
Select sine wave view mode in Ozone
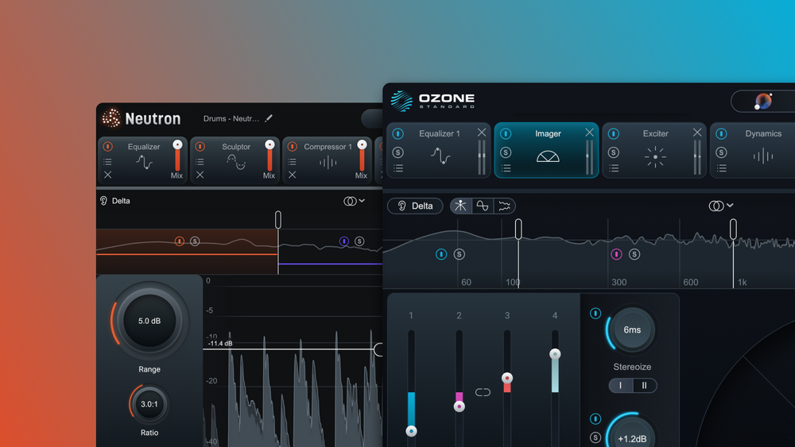(483, 206)
